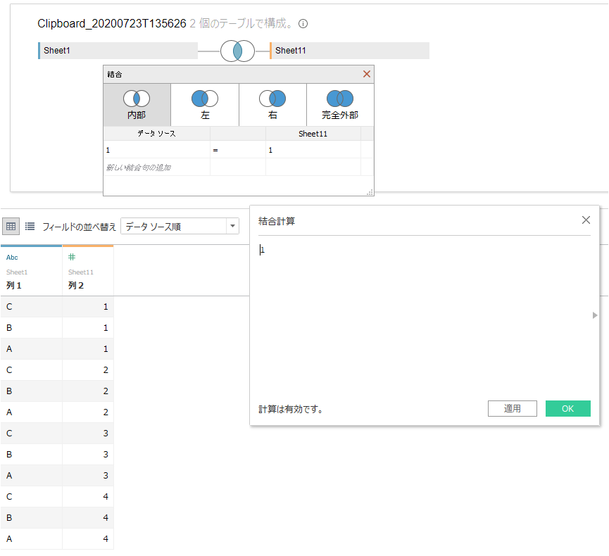Click the info icon beside the table count

tap(303, 24)
